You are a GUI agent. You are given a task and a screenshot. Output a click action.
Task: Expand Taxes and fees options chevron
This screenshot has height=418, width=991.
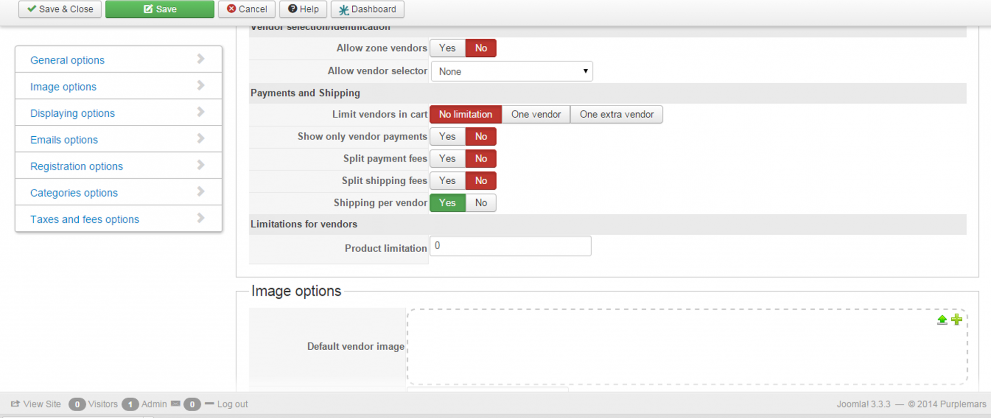(201, 218)
